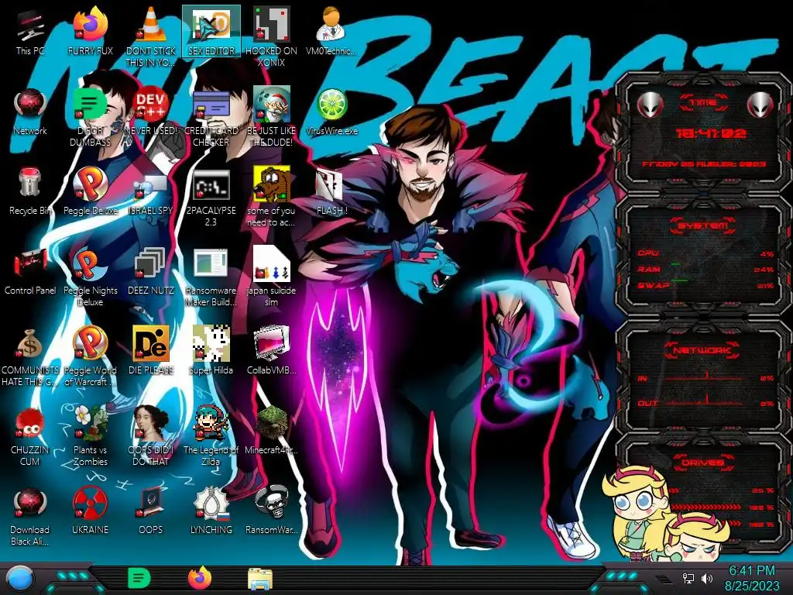Viewport: 793px width, 595px height.
Task: Click the CPU usage bar in SYSTEM widget
Action: click(706, 253)
